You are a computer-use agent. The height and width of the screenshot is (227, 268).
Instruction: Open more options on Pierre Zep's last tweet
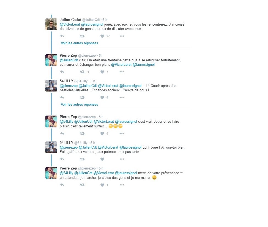coord(122,185)
